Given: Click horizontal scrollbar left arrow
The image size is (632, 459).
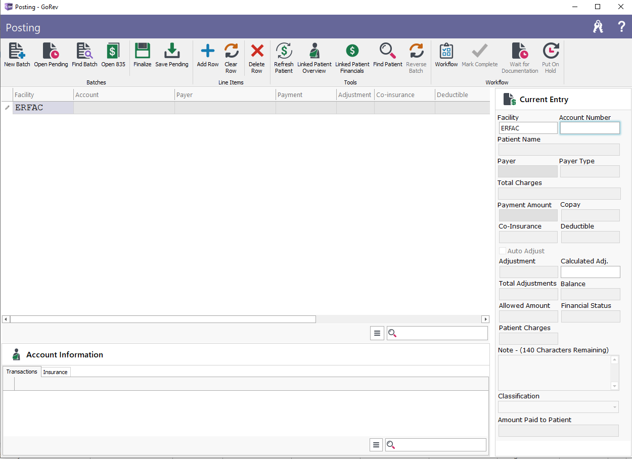Looking at the screenshot, I should tap(6, 319).
